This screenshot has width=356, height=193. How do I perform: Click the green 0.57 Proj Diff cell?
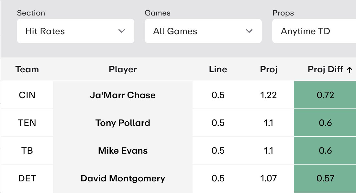tap(325, 178)
